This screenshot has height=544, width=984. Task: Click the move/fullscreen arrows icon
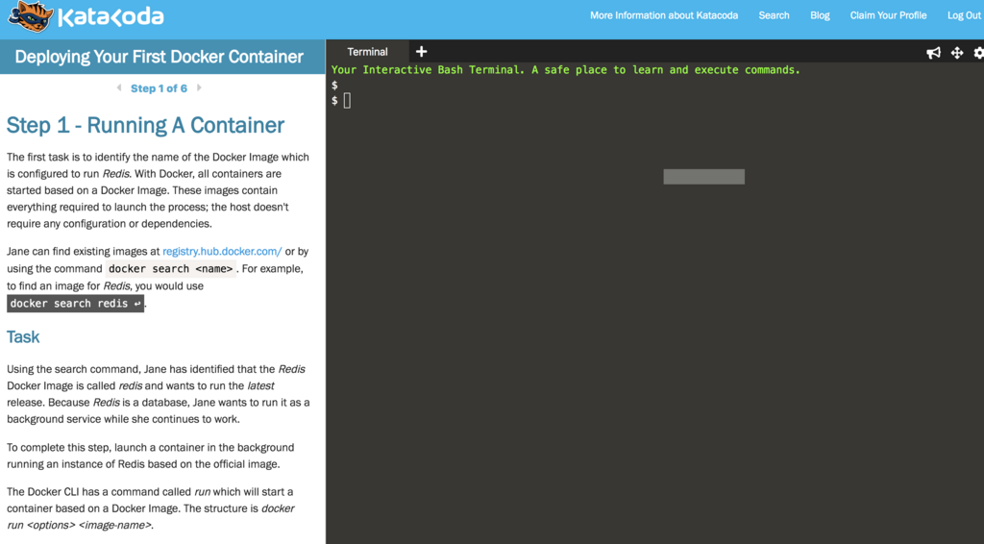[957, 53]
